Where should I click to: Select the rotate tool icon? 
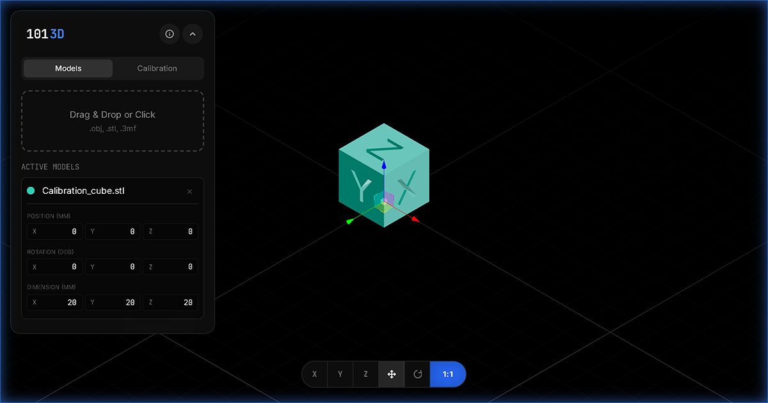point(418,374)
